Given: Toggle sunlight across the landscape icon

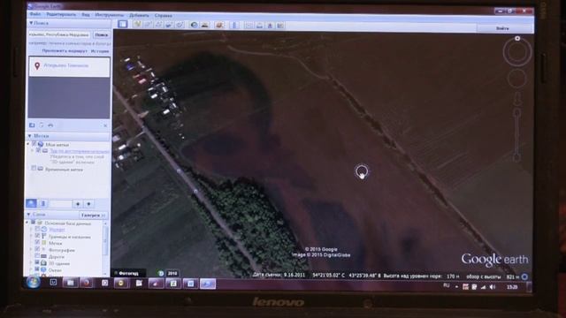Looking at the screenshot, I should click(x=204, y=25).
